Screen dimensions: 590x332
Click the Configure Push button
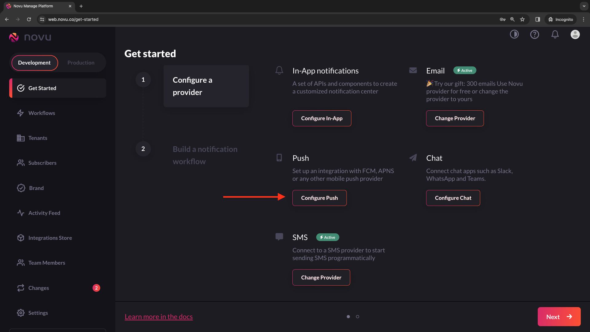point(319,198)
